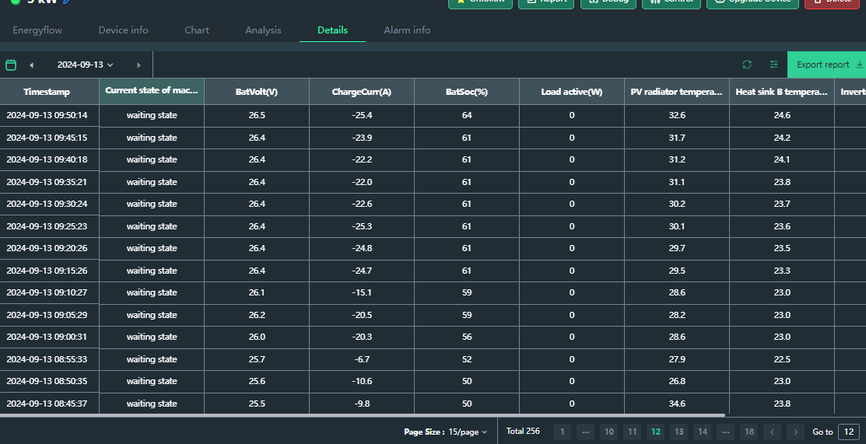Switch to the Energyflow tab
This screenshot has height=444, width=866.
pos(37,30)
